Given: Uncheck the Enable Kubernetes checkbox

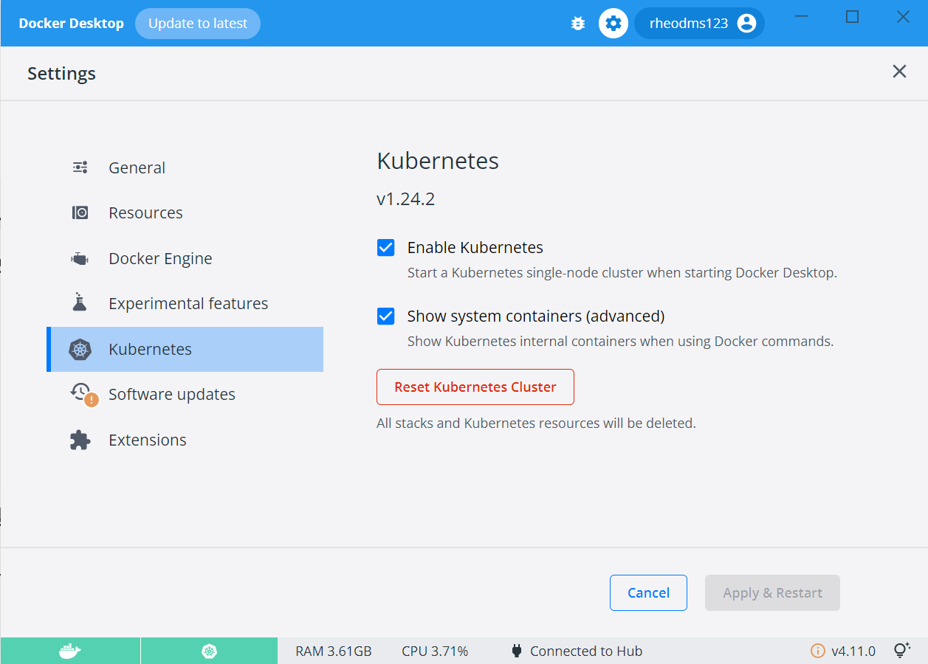Looking at the screenshot, I should (385, 247).
